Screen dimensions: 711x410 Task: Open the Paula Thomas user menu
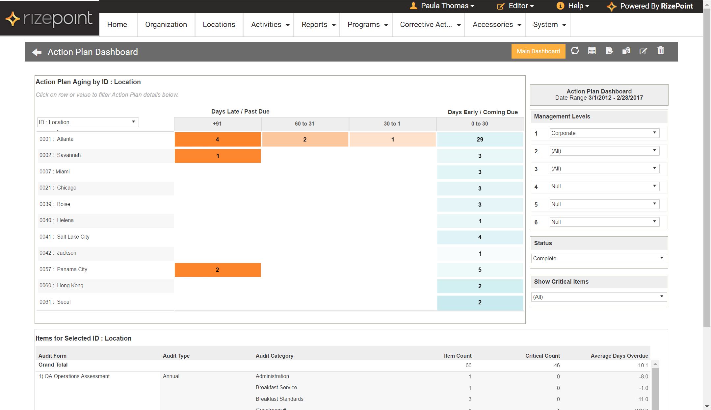click(442, 6)
